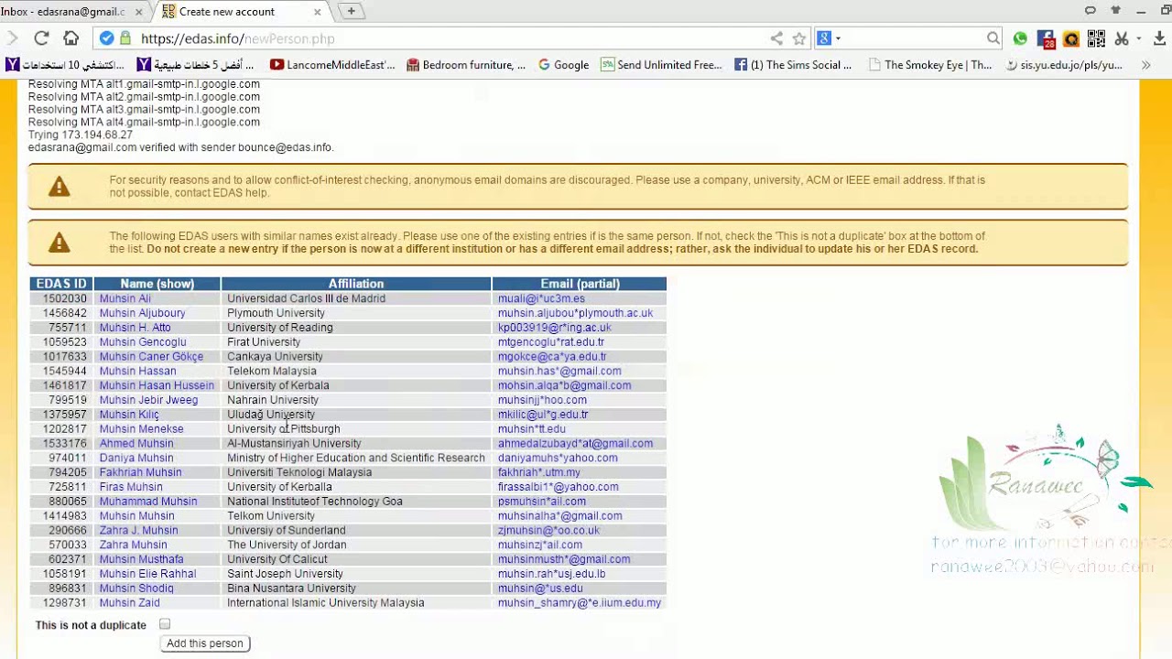Image resolution: width=1172 pixels, height=659 pixels.
Task: Click the Ahmed Muhsin name link
Action: coord(136,443)
